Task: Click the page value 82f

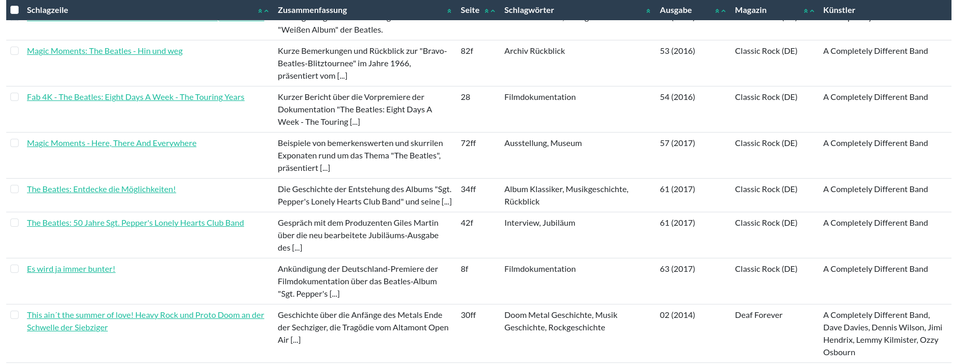Action: point(467,51)
